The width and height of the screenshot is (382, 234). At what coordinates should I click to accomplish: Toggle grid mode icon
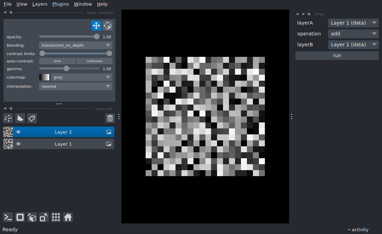(56, 217)
